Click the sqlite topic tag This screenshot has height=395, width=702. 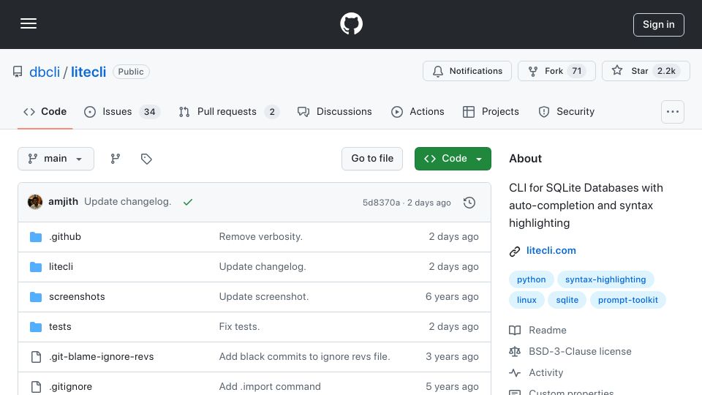(x=567, y=300)
